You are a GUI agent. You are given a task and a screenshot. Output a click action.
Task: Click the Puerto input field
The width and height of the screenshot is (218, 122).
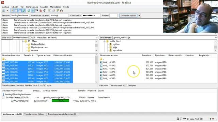[x=113, y=16]
